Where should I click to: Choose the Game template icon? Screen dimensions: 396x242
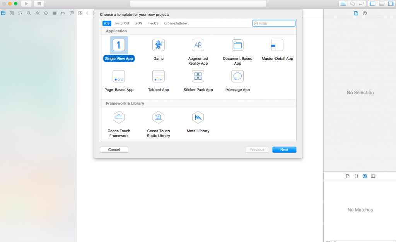[x=158, y=45]
